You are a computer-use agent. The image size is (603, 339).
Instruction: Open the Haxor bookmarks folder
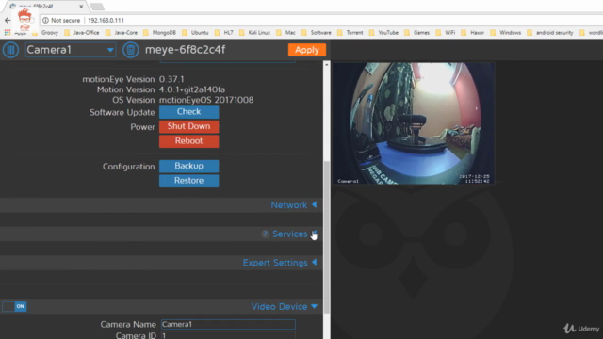pyautogui.click(x=473, y=33)
